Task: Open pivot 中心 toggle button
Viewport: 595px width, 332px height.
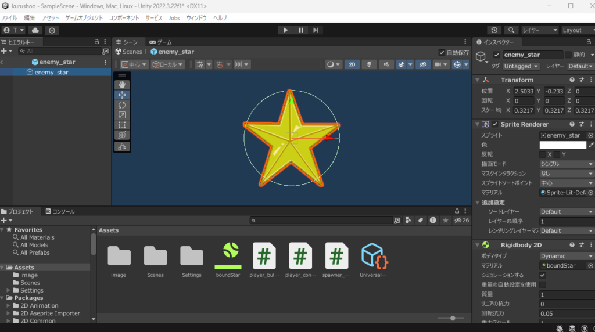Action: click(x=134, y=64)
